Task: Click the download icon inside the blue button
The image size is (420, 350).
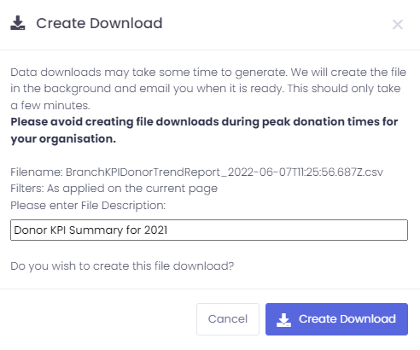Action: click(283, 319)
